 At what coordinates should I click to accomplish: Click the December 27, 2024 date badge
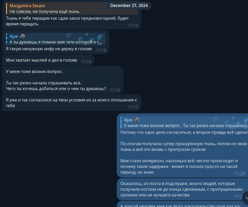[x=129, y=5]
